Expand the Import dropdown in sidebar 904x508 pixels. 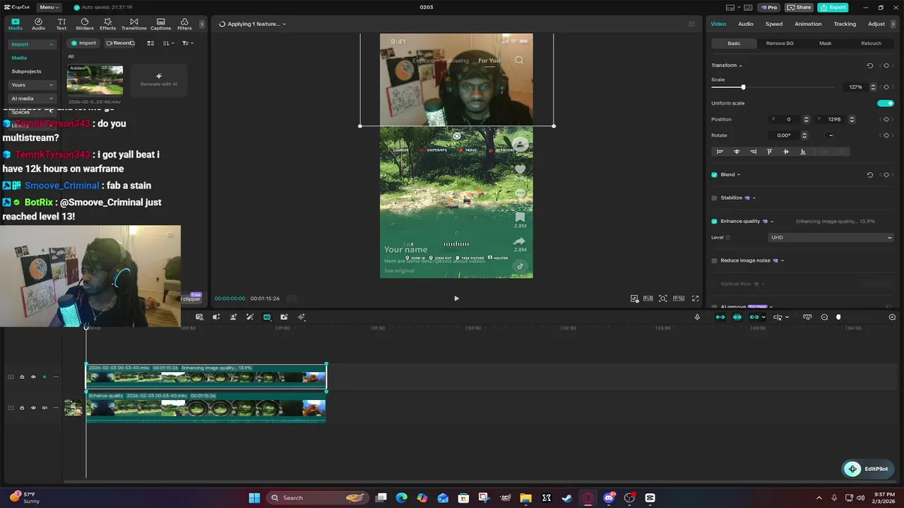[32, 44]
